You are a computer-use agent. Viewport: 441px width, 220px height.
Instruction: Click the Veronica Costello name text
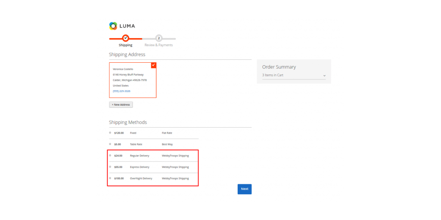coord(123,69)
